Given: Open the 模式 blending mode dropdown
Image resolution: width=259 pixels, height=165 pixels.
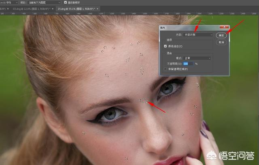Looking at the screenshot, I should 197,58.
